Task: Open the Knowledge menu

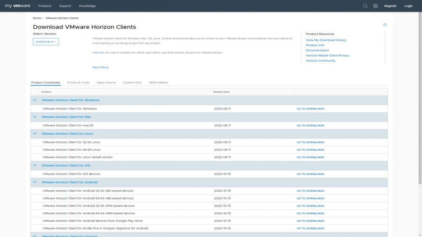Action: [x=87, y=6]
